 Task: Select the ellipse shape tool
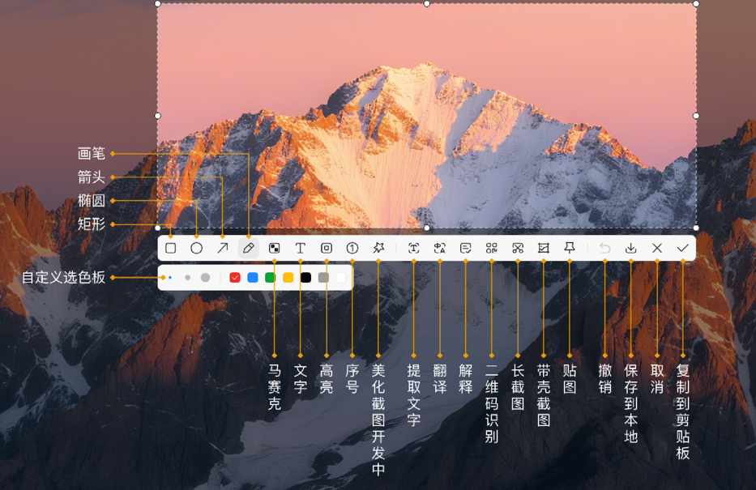(196, 248)
